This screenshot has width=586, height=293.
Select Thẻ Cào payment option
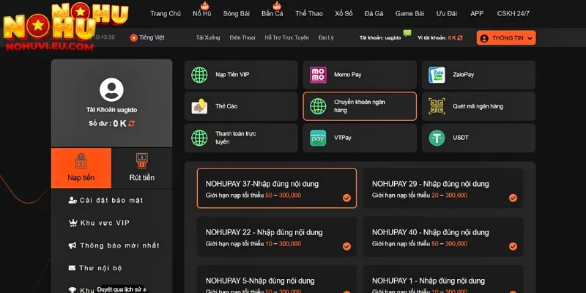241,106
